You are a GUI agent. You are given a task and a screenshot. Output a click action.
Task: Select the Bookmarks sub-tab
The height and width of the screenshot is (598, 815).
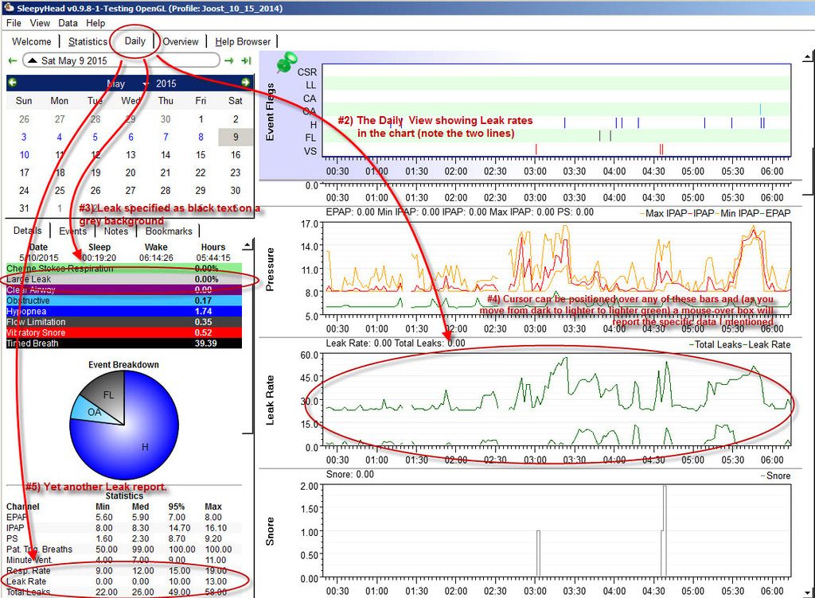(169, 231)
